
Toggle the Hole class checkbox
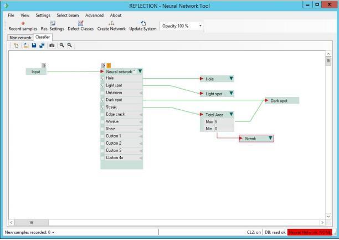click(102, 78)
